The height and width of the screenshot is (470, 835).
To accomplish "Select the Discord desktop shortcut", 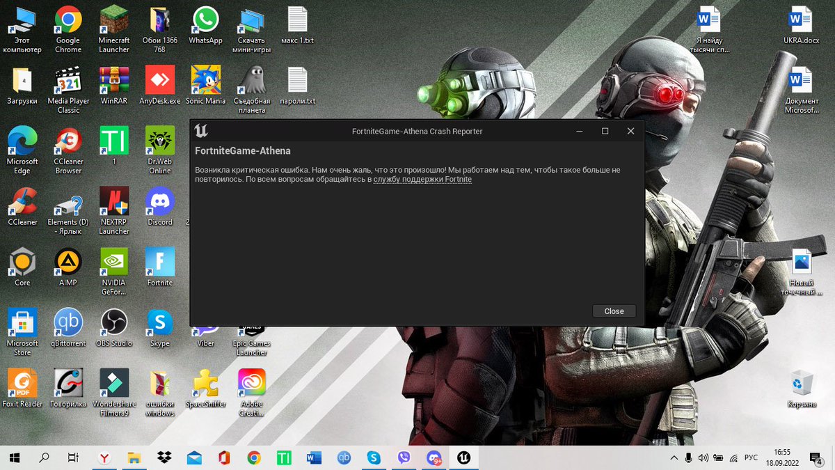I will click(x=160, y=207).
